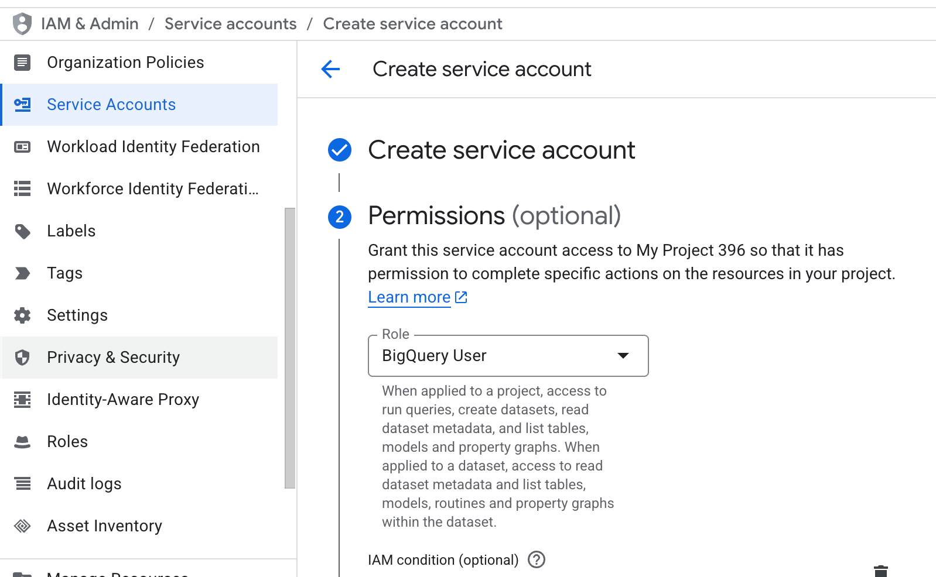The height and width of the screenshot is (577, 936).
Task: Go back using the blue arrow
Action: point(330,69)
